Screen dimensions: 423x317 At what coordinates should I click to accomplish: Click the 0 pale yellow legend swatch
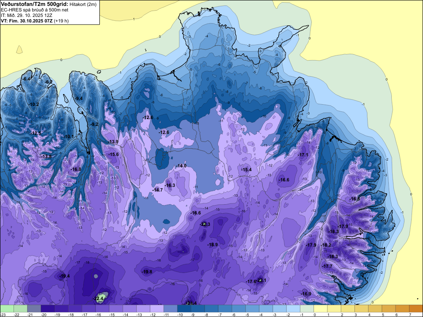click(321, 309)
